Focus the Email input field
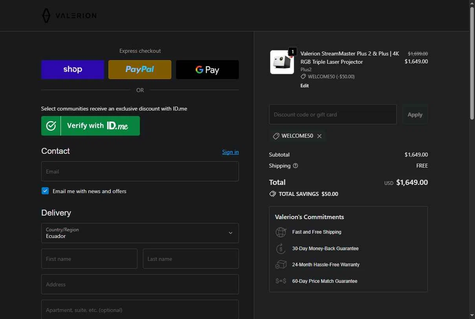This screenshot has height=319, width=475. pyautogui.click(x=140, y=171)
